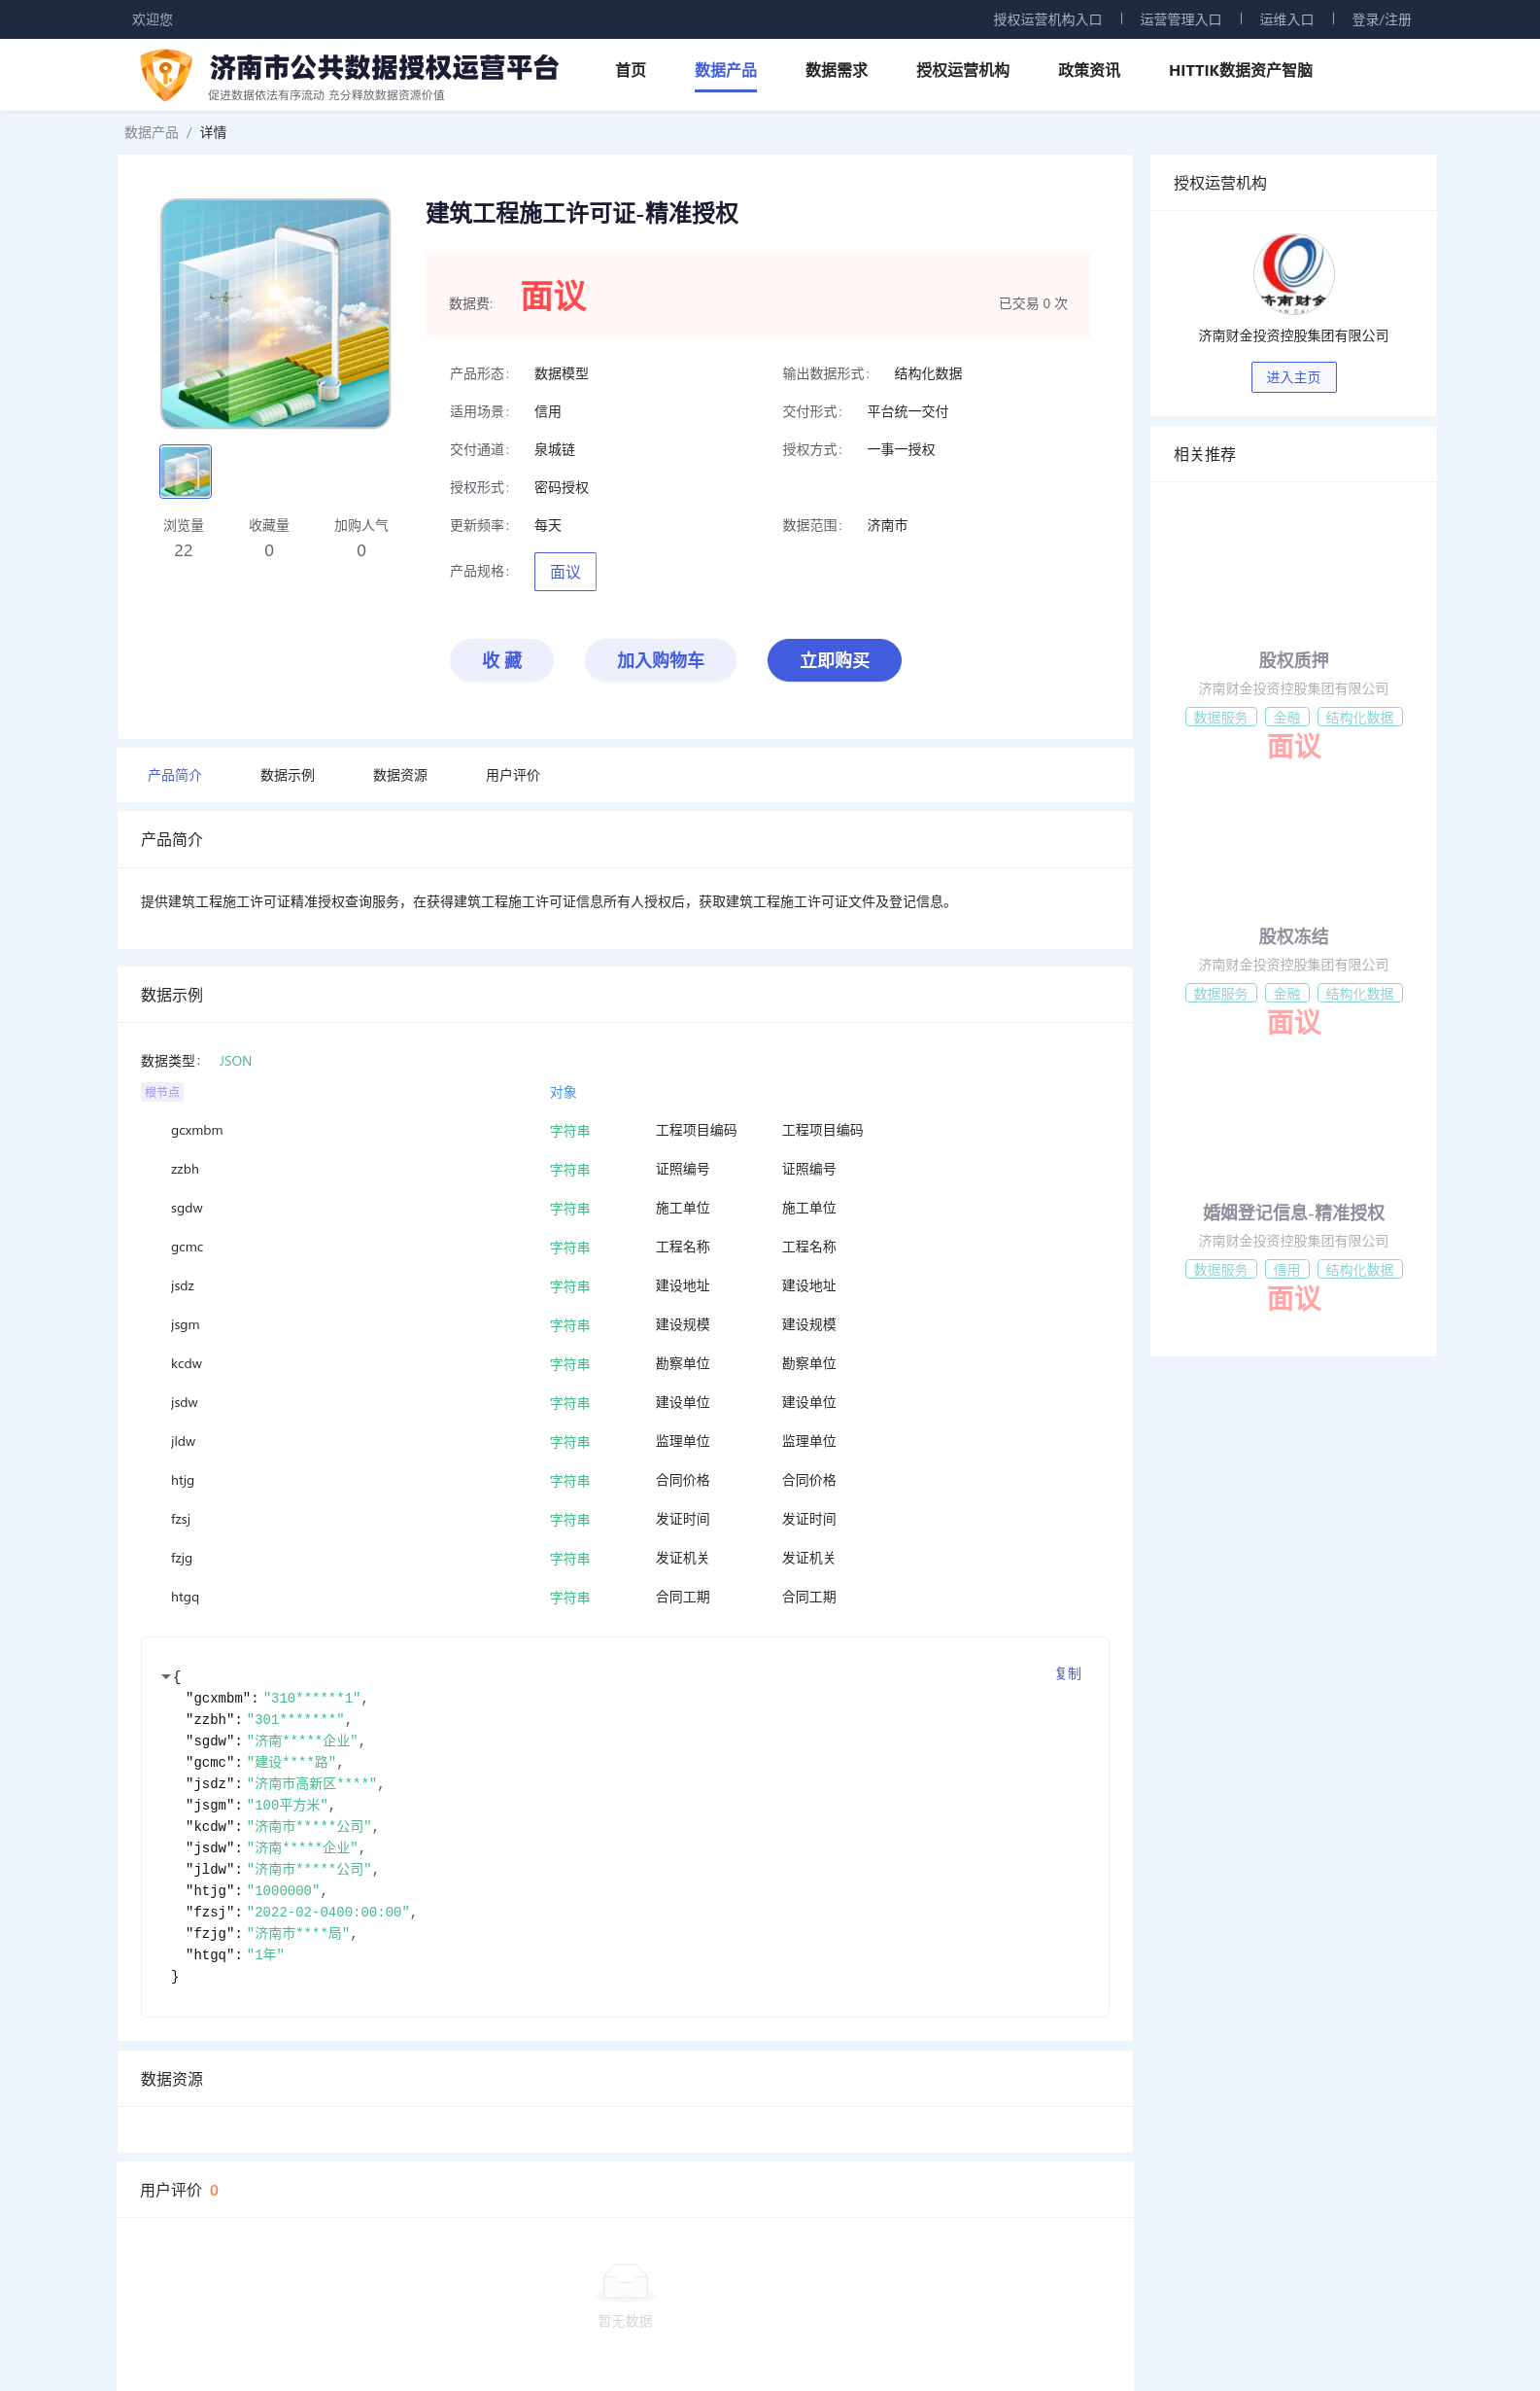Click 授权运营机构入口 top link

click(1047, 19)
